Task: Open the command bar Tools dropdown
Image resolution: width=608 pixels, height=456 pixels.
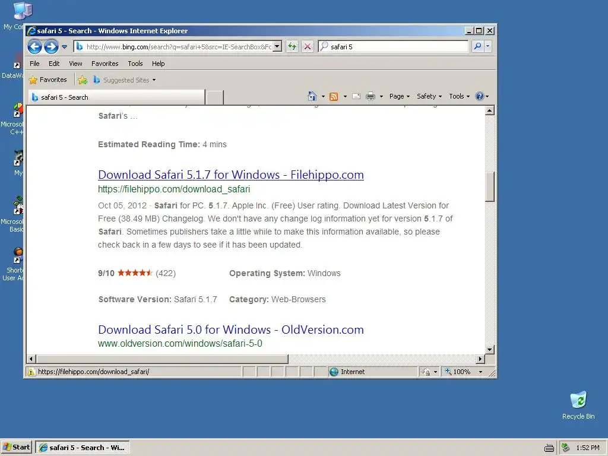Action: (x=459, y=96)
